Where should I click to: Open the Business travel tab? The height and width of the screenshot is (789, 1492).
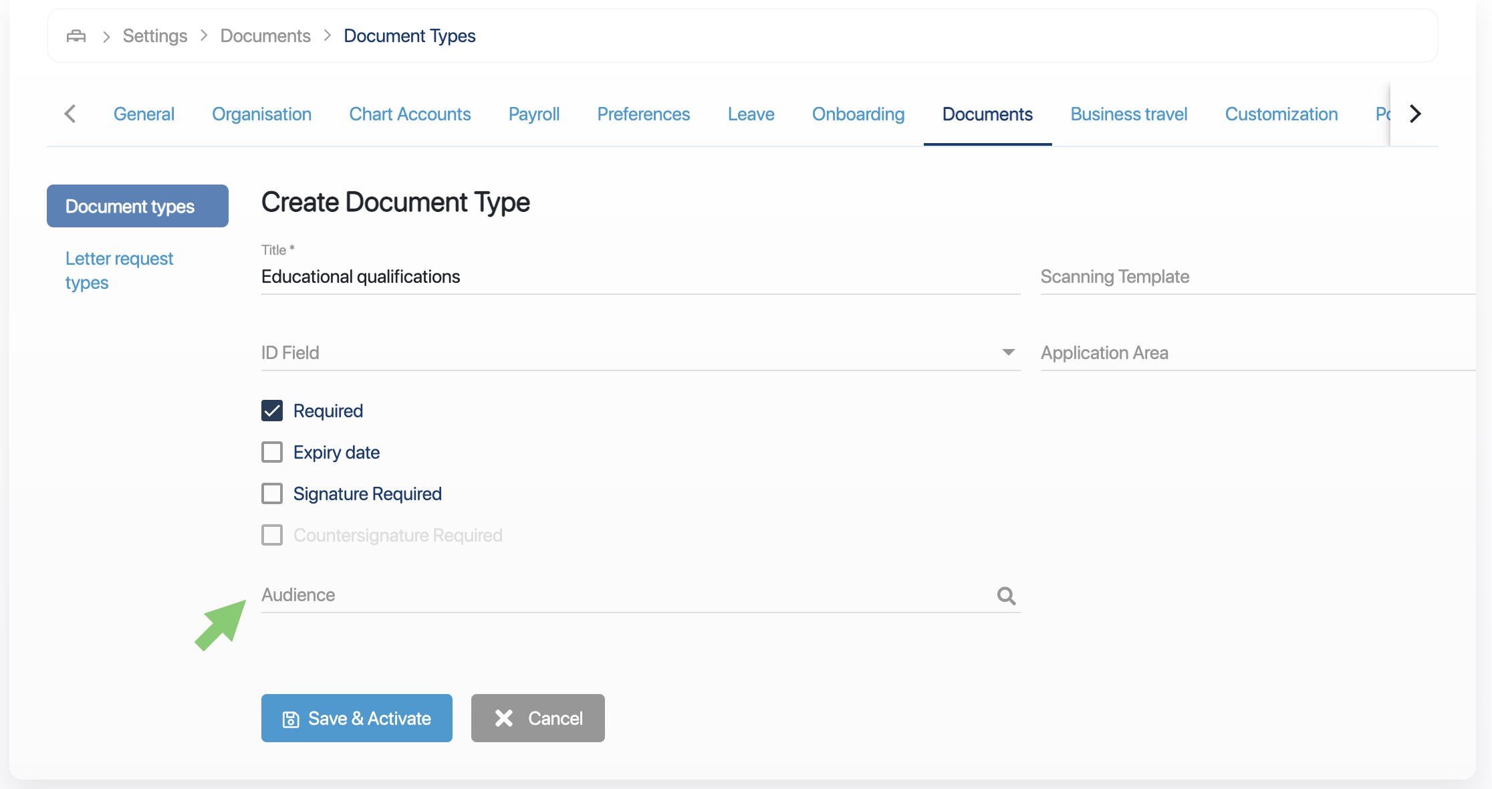coord(1128,114)
